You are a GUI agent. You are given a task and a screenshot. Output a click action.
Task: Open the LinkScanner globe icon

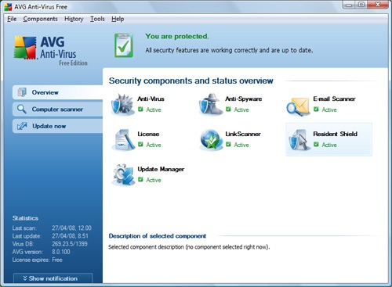[211, 140]
